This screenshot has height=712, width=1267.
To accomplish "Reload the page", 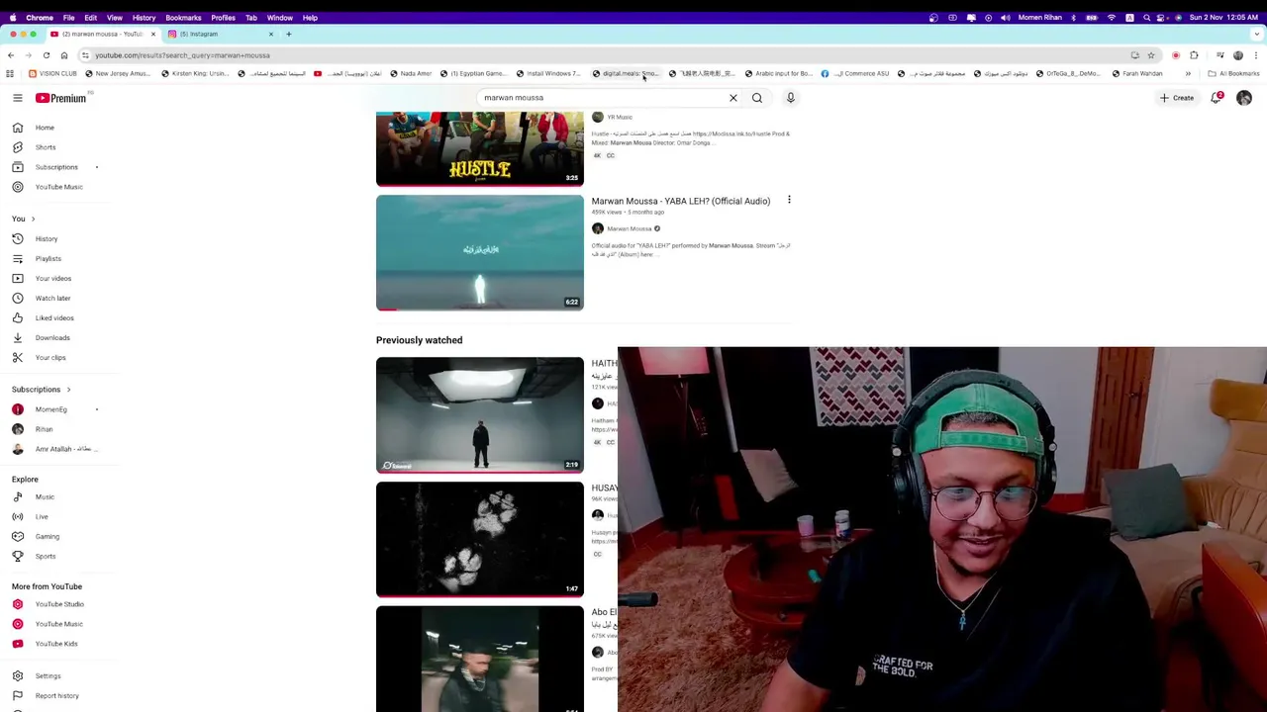I will [46, 55].
